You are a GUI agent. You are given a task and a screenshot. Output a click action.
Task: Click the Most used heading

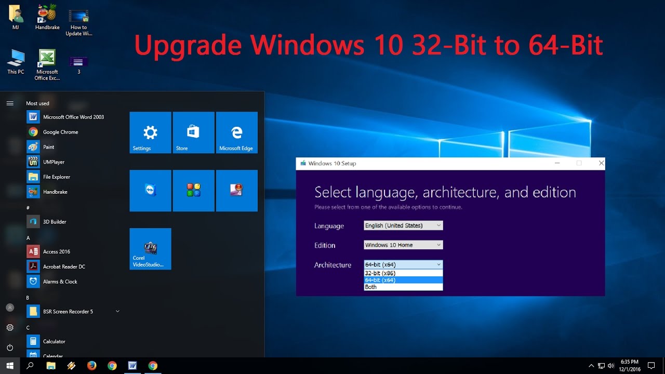[x=37, y=103]
